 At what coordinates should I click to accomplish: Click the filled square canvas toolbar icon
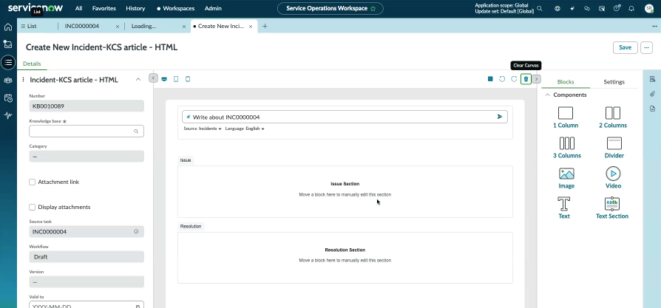(490, 79)
